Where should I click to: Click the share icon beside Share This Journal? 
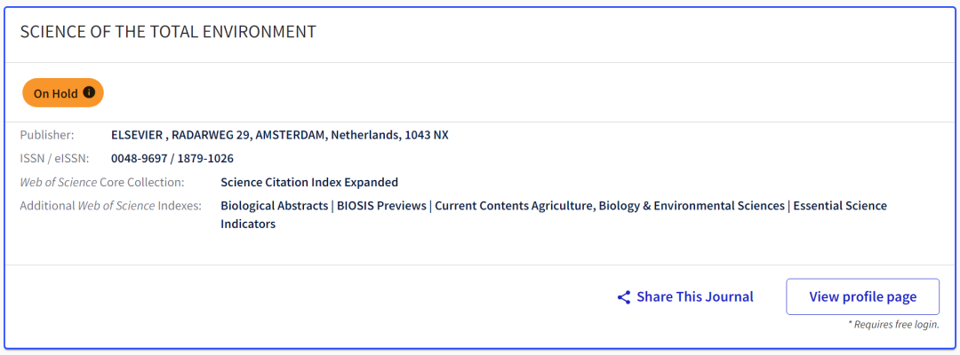tap(624, 297)
